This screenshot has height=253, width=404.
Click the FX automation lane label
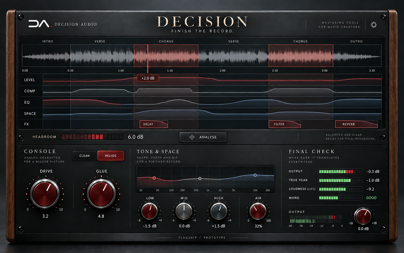click(x=26, y=124)
